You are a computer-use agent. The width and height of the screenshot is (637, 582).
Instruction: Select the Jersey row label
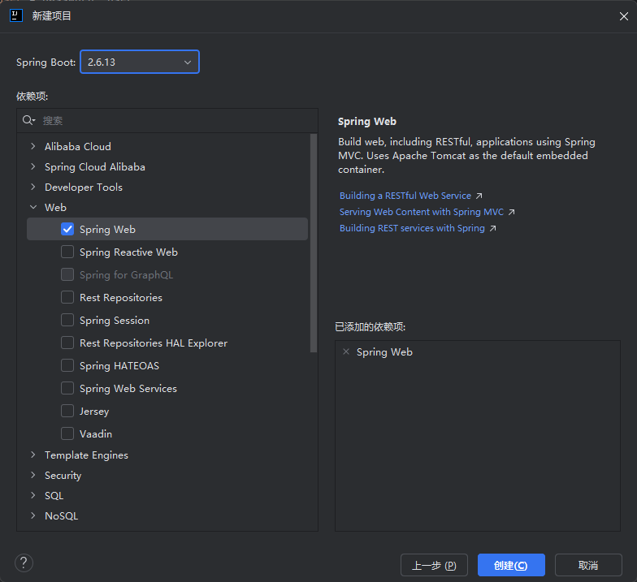[x=94, y=411]
